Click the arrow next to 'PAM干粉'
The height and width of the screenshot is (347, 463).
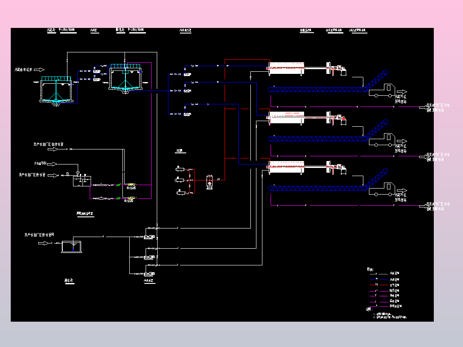click(x=52, y=164)
